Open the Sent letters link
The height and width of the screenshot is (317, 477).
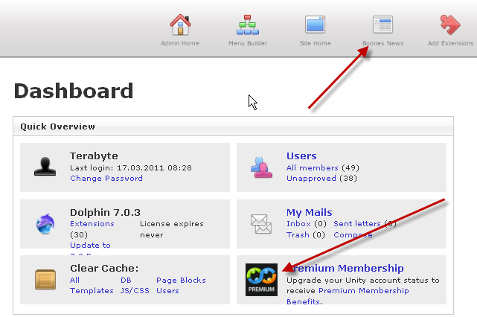357,223
